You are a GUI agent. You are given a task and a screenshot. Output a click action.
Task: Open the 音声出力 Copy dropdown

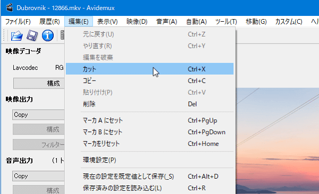tap(38, 176)
